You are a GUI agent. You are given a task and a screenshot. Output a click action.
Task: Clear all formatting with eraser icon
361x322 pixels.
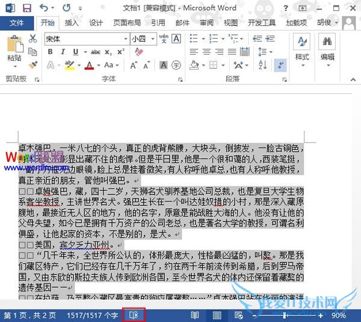coord(139,52)
